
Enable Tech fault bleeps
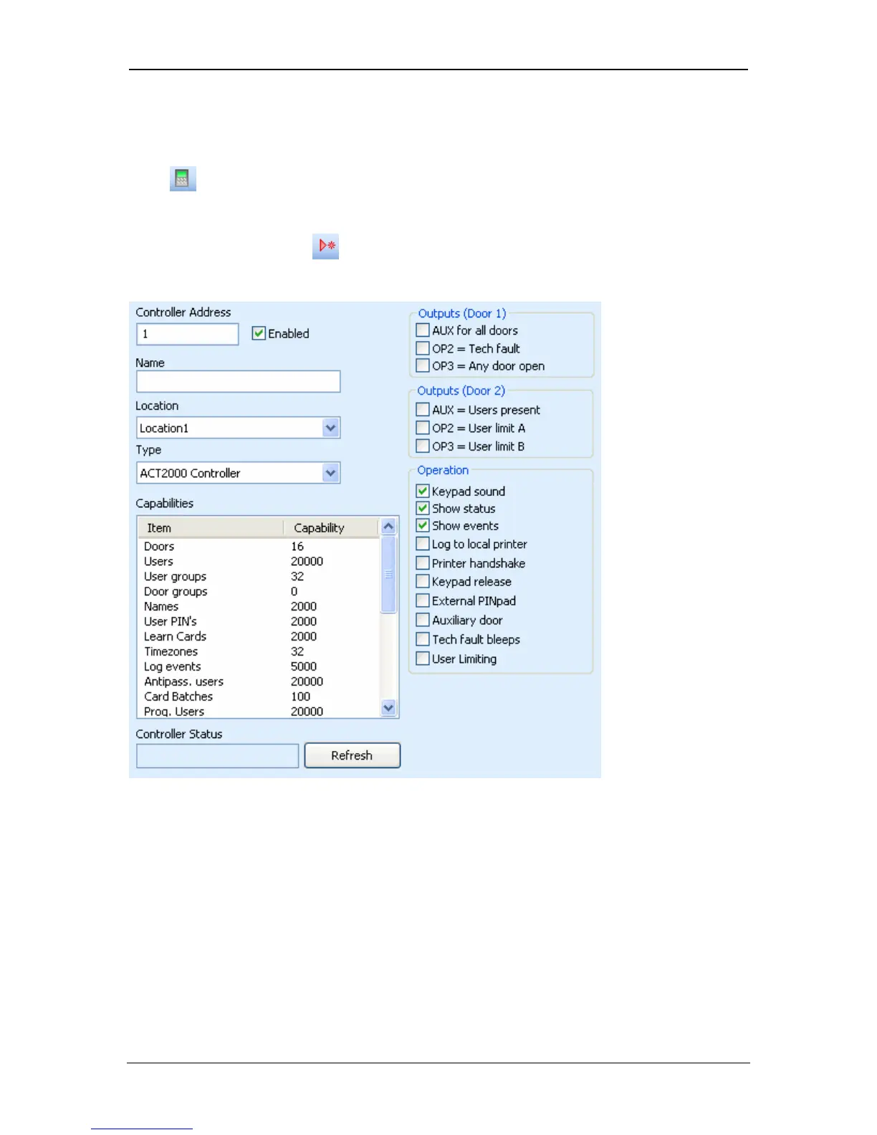(x=423, y=639)
